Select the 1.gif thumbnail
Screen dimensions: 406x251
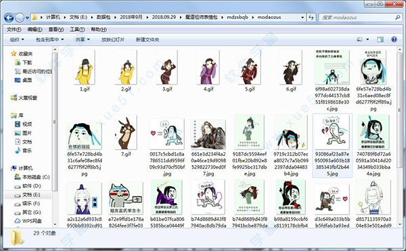tap(85, 68)
